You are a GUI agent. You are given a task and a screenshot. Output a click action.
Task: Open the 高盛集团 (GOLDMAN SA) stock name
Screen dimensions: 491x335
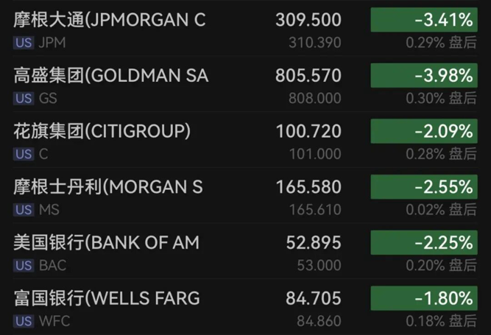tap(111, 76)
